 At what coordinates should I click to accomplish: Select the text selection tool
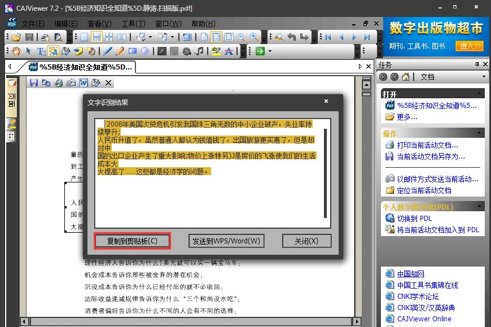pyautogui.click(x=41, y=51)
